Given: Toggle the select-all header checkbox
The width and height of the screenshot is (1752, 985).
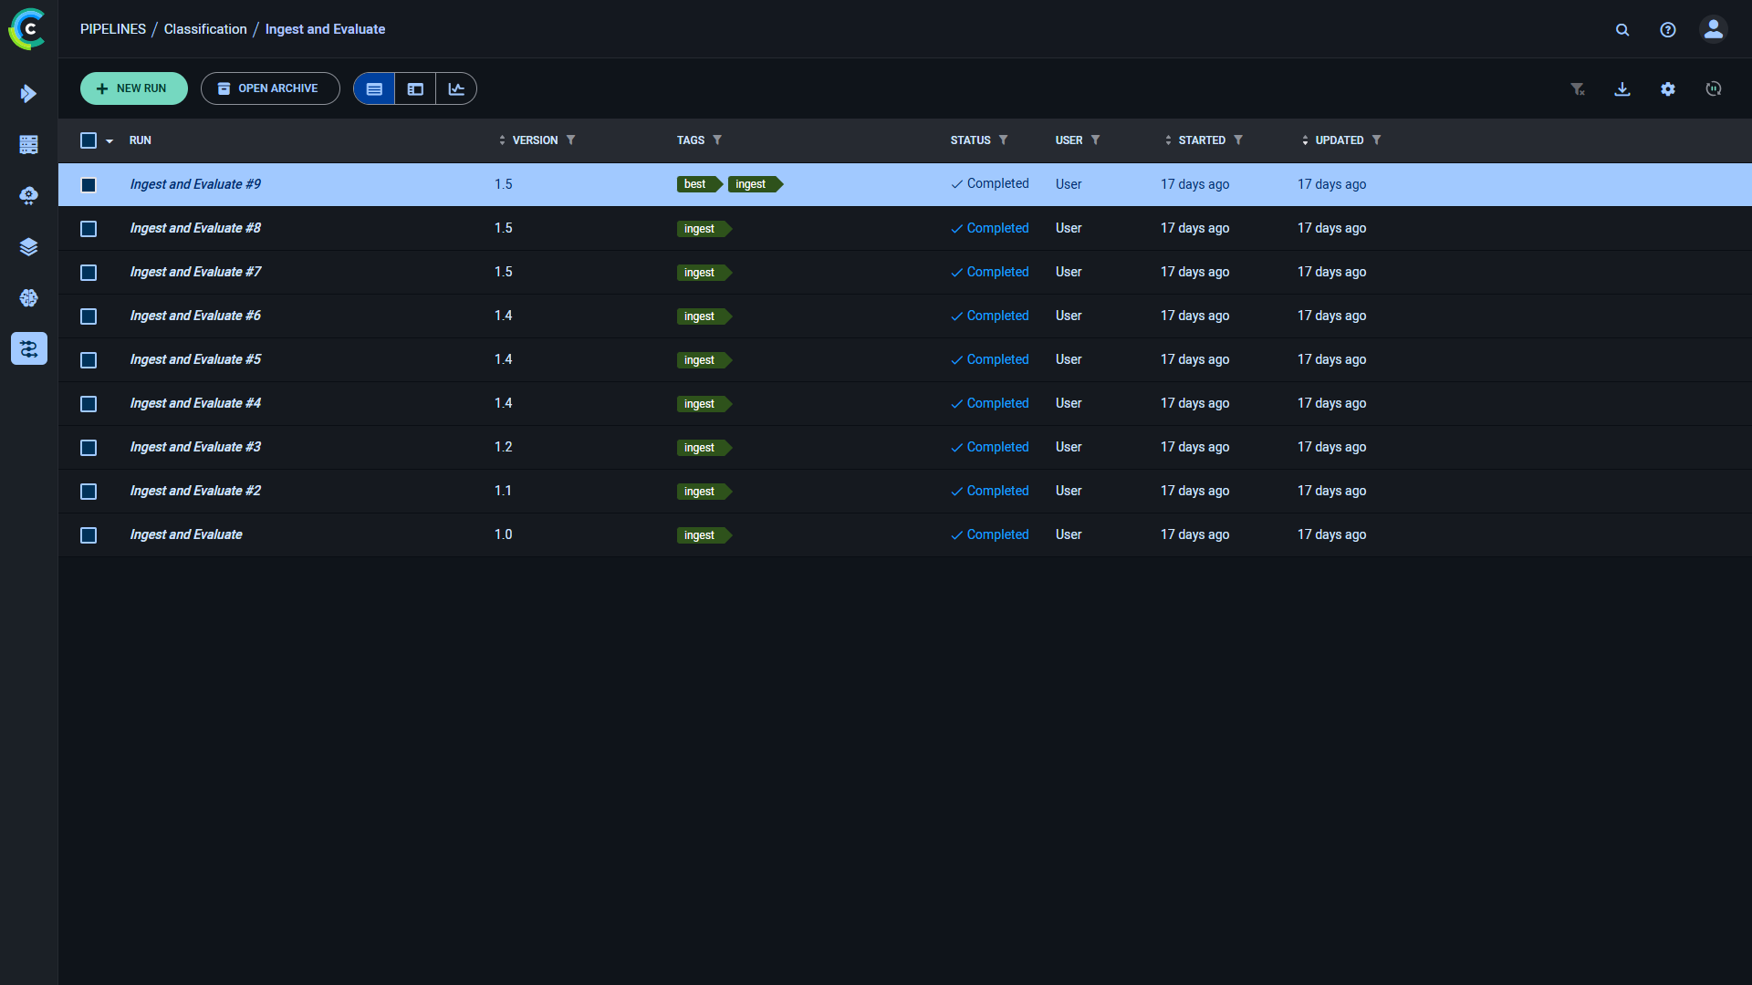Looking at the screenshot, I should coord(89,140).
